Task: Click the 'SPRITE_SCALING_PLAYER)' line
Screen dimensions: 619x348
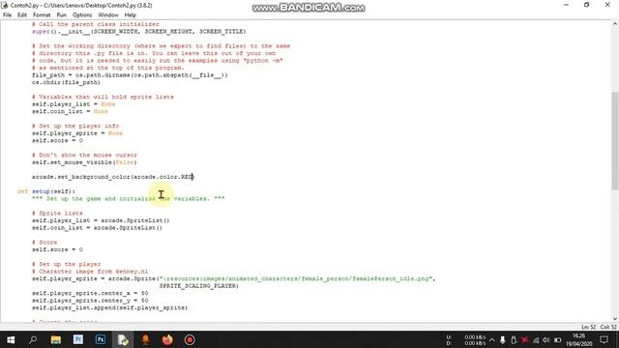Action: coord(199,286)
